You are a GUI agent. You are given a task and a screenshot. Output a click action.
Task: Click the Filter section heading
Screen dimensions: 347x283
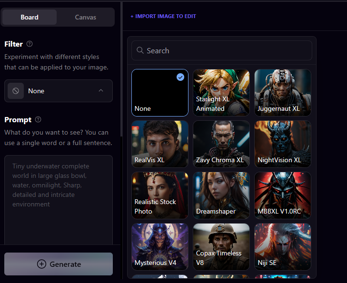13,44
